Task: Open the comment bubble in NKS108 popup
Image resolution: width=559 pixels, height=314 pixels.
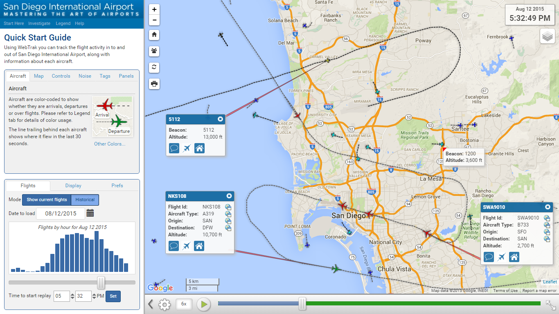Action: [x=174, y=246]
